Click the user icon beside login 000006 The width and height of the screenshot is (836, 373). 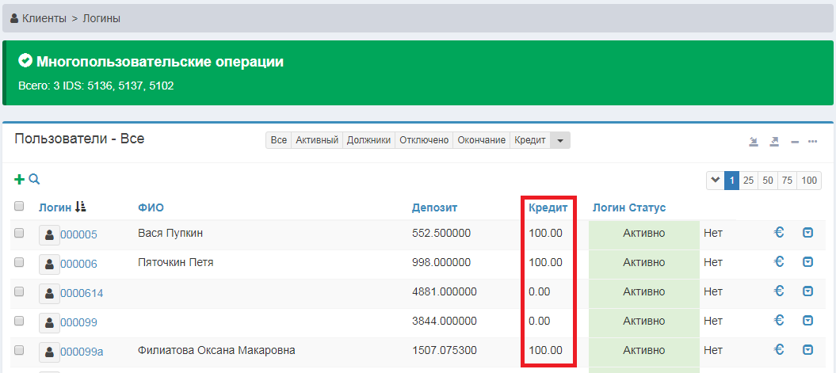[x=49, y=263]
